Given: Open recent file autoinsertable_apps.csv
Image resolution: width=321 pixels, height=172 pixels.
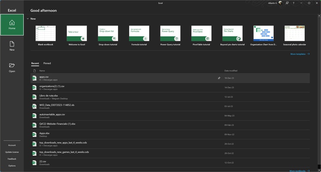Looking at the screenshot, I should click(x=170, y=116).
